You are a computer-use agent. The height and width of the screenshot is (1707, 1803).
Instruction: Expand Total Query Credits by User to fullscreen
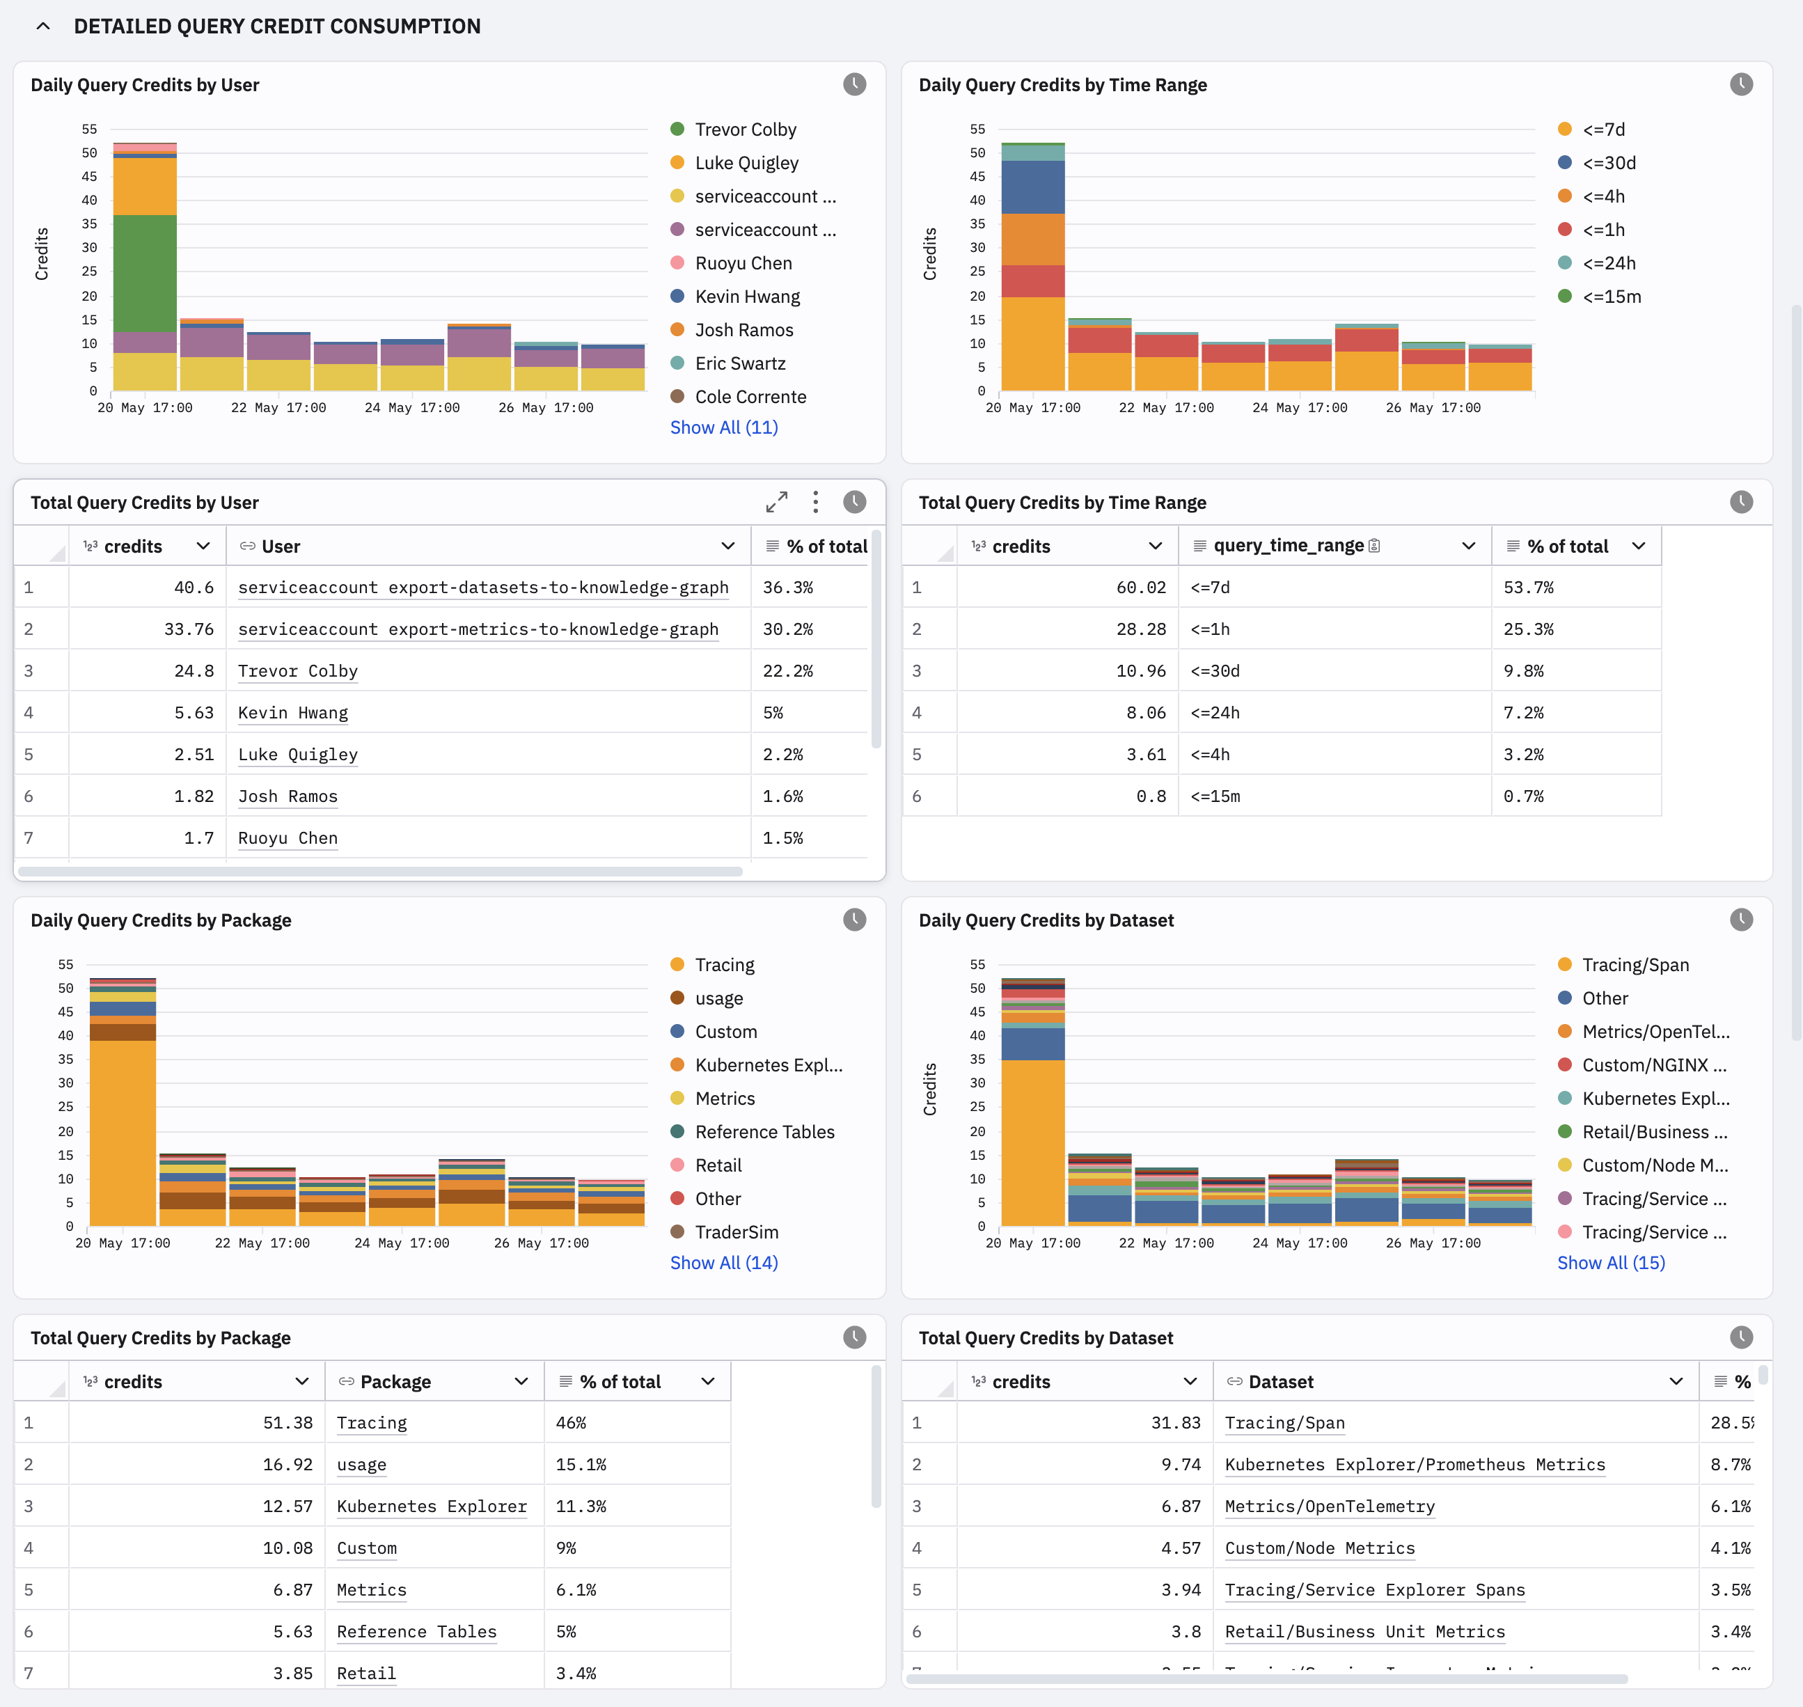777,502
